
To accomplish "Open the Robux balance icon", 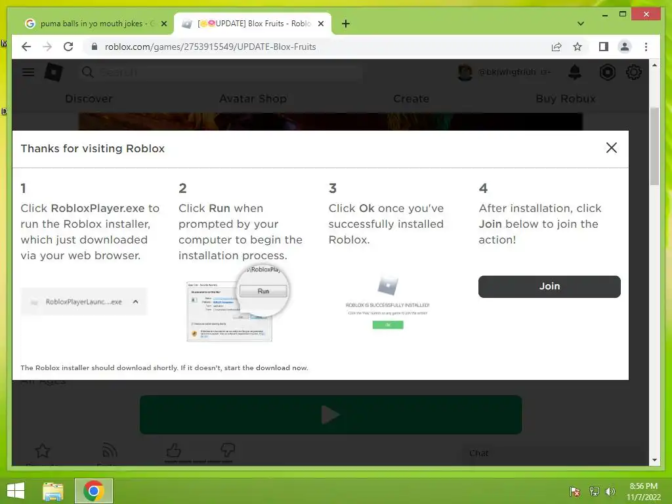I will [607, 72].
